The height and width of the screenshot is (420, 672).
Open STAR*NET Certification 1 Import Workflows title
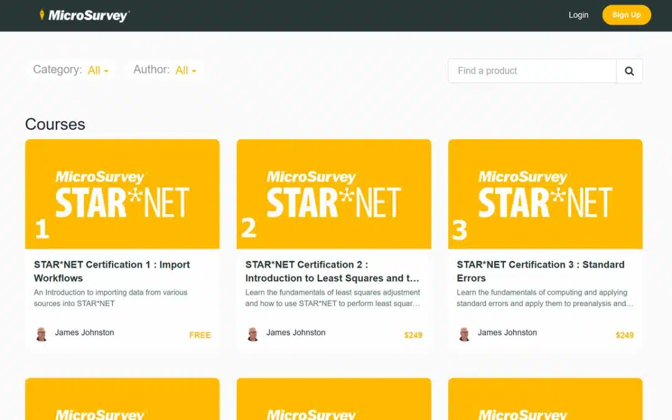coord(112,271)
